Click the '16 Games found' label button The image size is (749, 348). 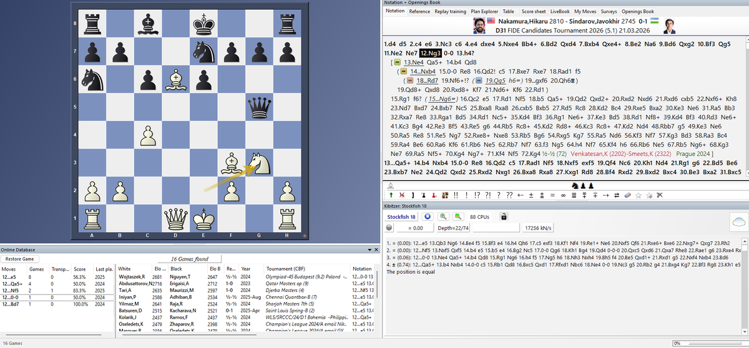coord(189,259)
